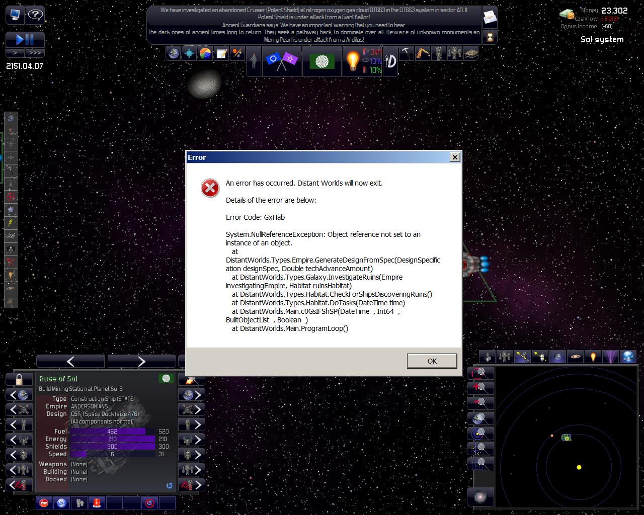The width and height of the screenshot is (644, 515).
Task: Open the hammer build order icon
Action: click(x=406, y=53)
